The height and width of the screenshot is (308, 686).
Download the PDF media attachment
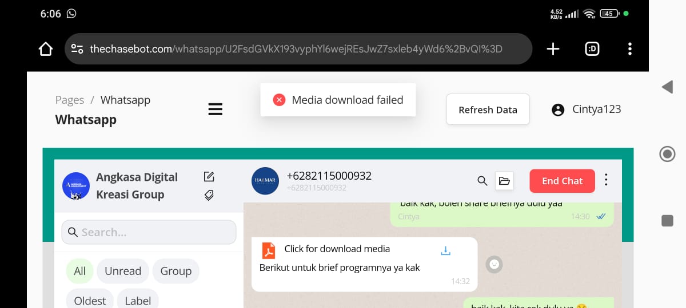coord(446,250)
